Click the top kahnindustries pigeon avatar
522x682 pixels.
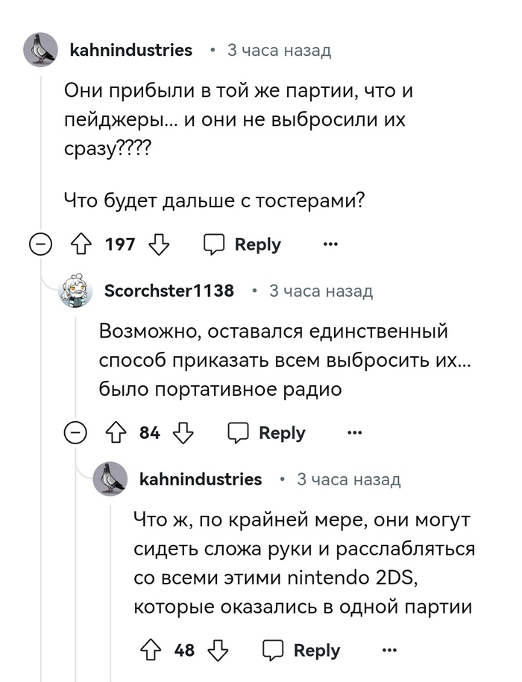(x=40, y=50)
